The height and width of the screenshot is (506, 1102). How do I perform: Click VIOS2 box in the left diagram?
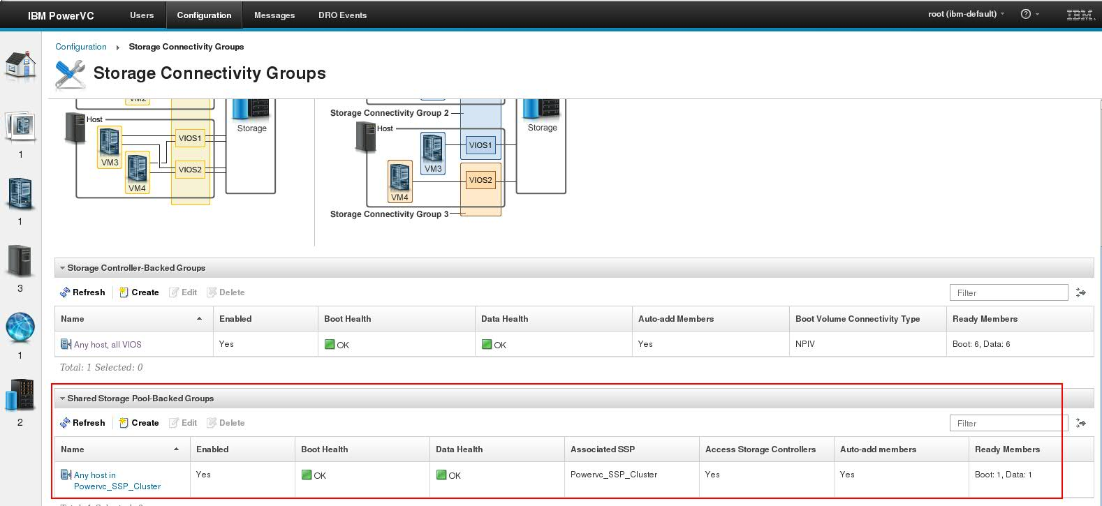[x=189, y=170]
